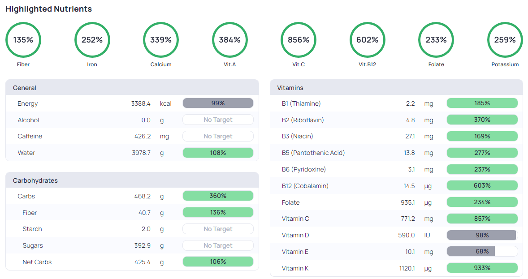Image resolution: width=528 pixels, height=279 pixels.
Task: Click the Vitamin E 68% progress bar
Action: pos(482,252)
